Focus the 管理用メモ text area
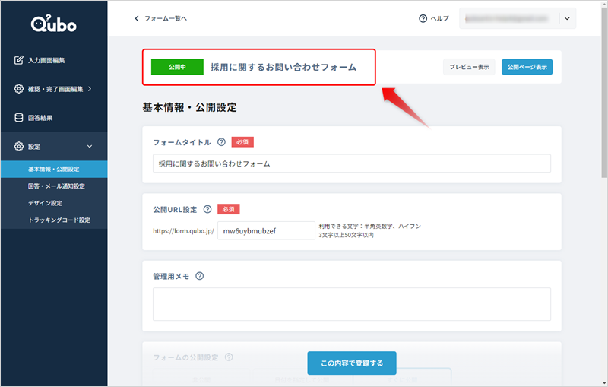 click(x=352, y=304)
